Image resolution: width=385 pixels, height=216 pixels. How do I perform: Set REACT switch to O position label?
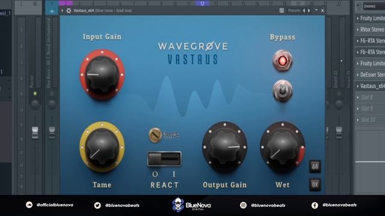tap(155, 174)
